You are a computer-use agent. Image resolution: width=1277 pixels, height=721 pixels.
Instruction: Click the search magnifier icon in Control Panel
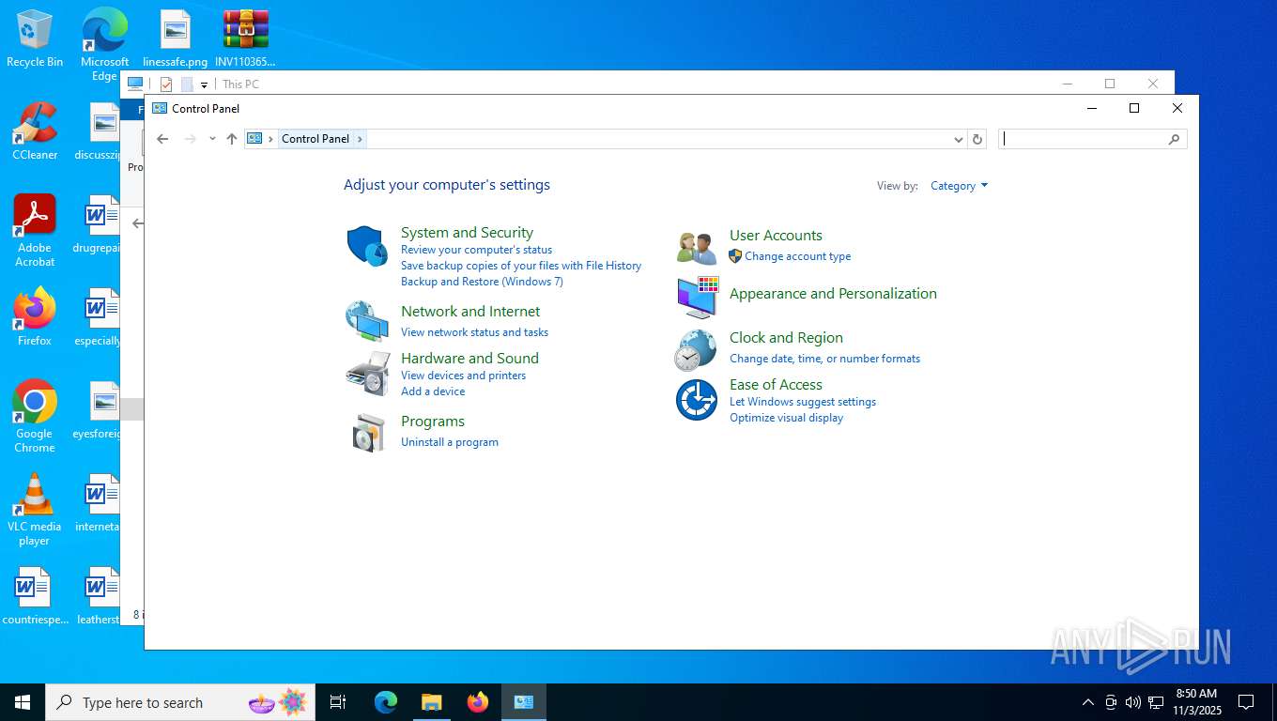(1174, 139)
